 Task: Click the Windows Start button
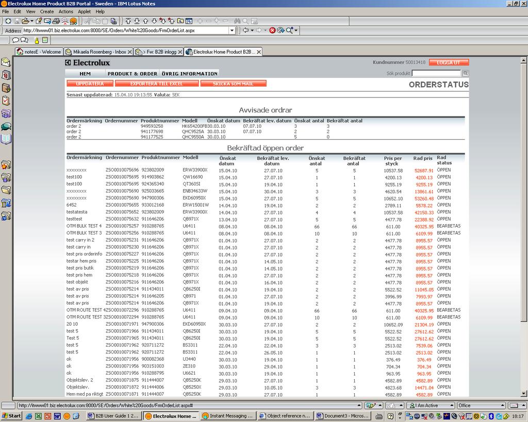[11, 416]
